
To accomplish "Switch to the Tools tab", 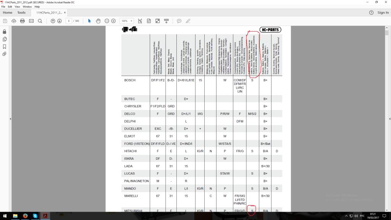I will (x=21, y=13).
